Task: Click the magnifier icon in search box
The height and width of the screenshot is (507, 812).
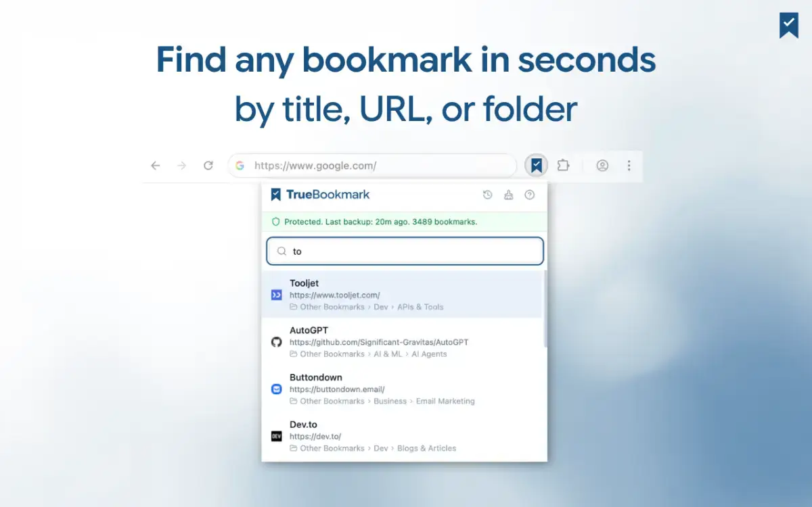Action: [x=282, y=251]
